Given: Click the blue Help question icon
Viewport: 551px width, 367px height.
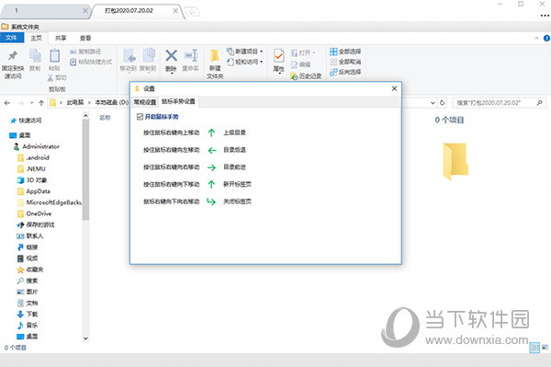Looking at the screenshot, I should click(546, 38).
